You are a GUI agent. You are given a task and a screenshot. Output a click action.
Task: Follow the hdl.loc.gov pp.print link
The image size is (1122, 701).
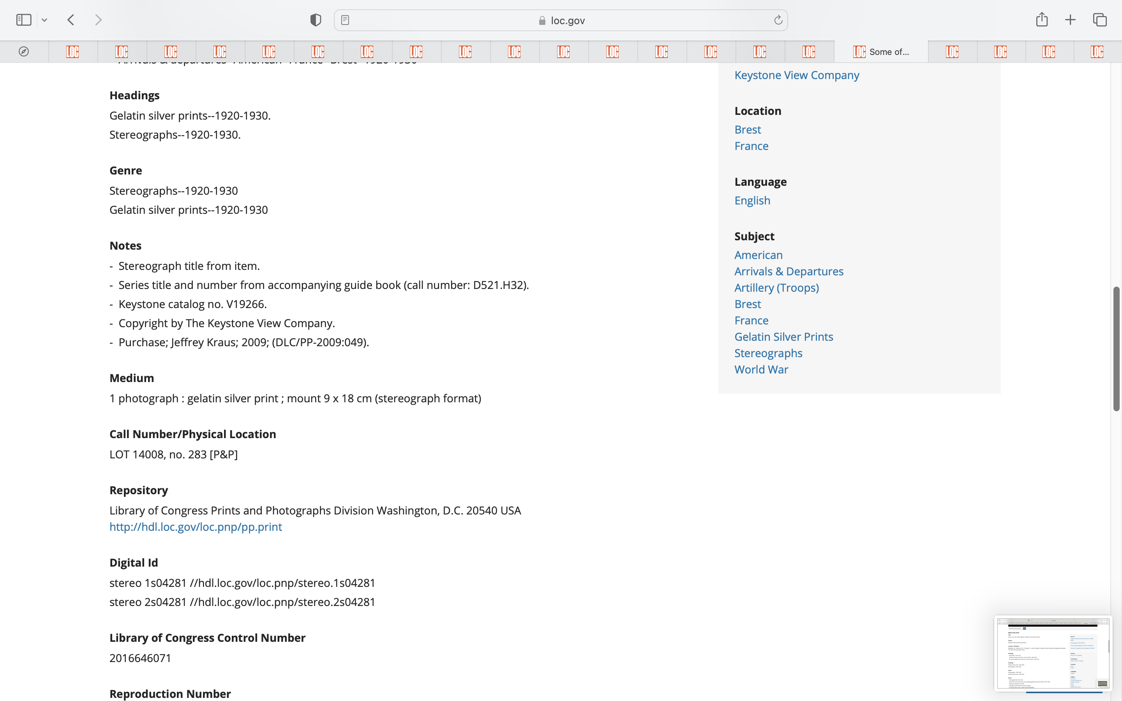[195, 527]
